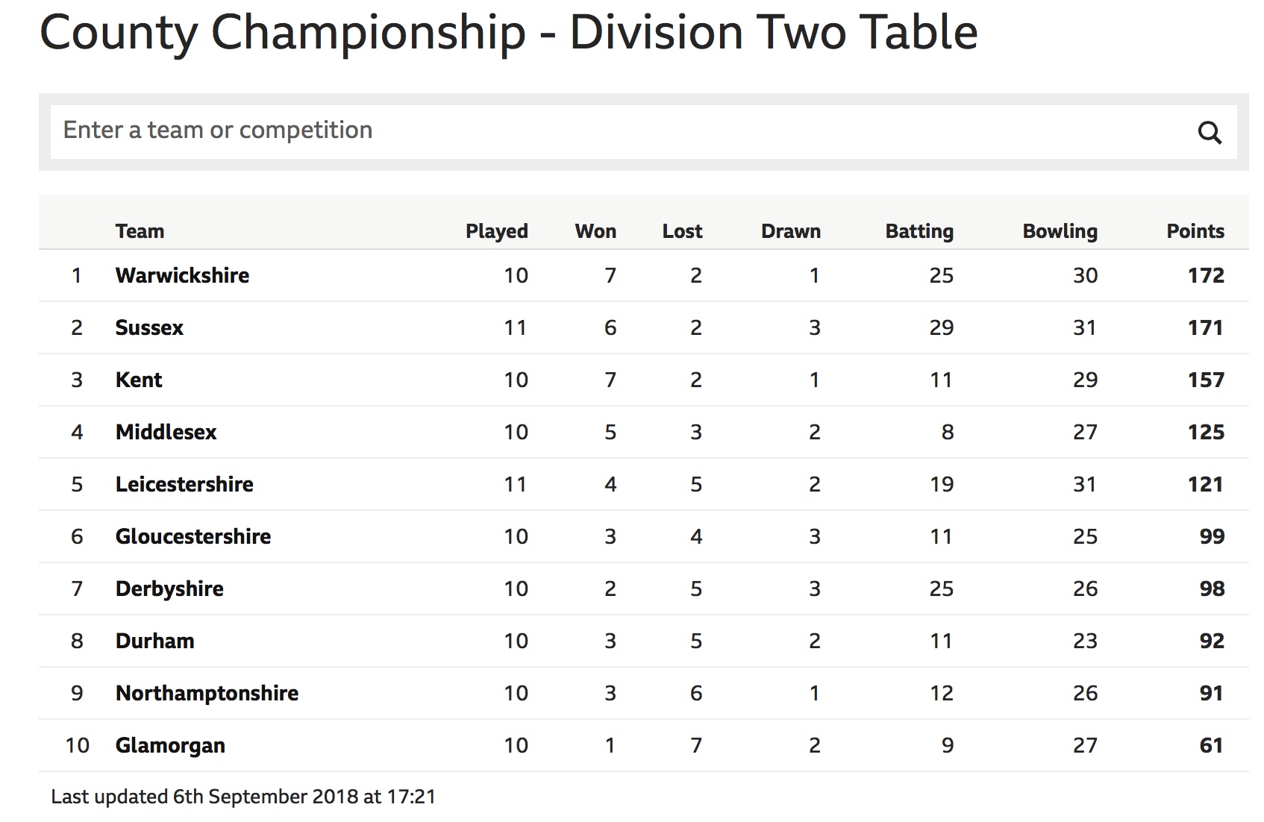Click the Team column header
The width and height of the screenshot is (1264, 822).
tap(140, 231)
